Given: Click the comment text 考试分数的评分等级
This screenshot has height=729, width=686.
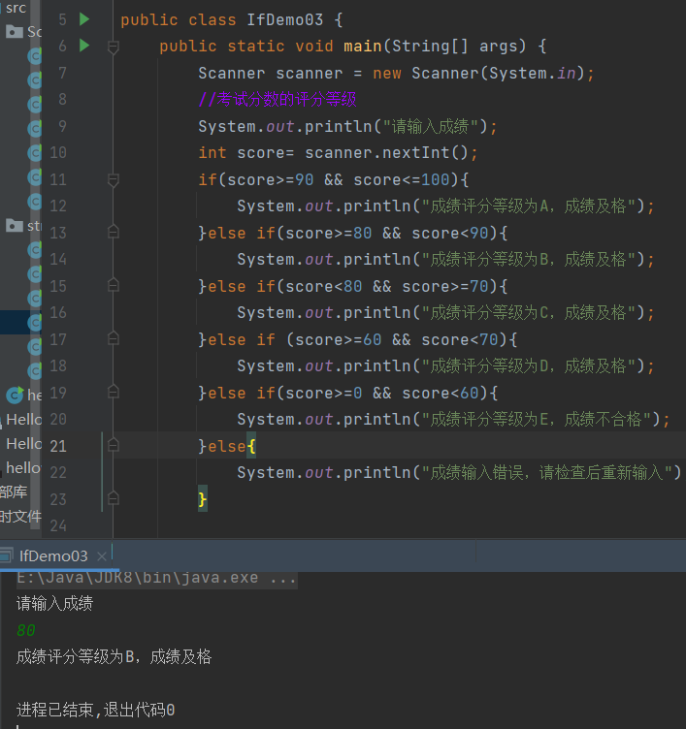Looking at the screenshot, I should 286,99.
